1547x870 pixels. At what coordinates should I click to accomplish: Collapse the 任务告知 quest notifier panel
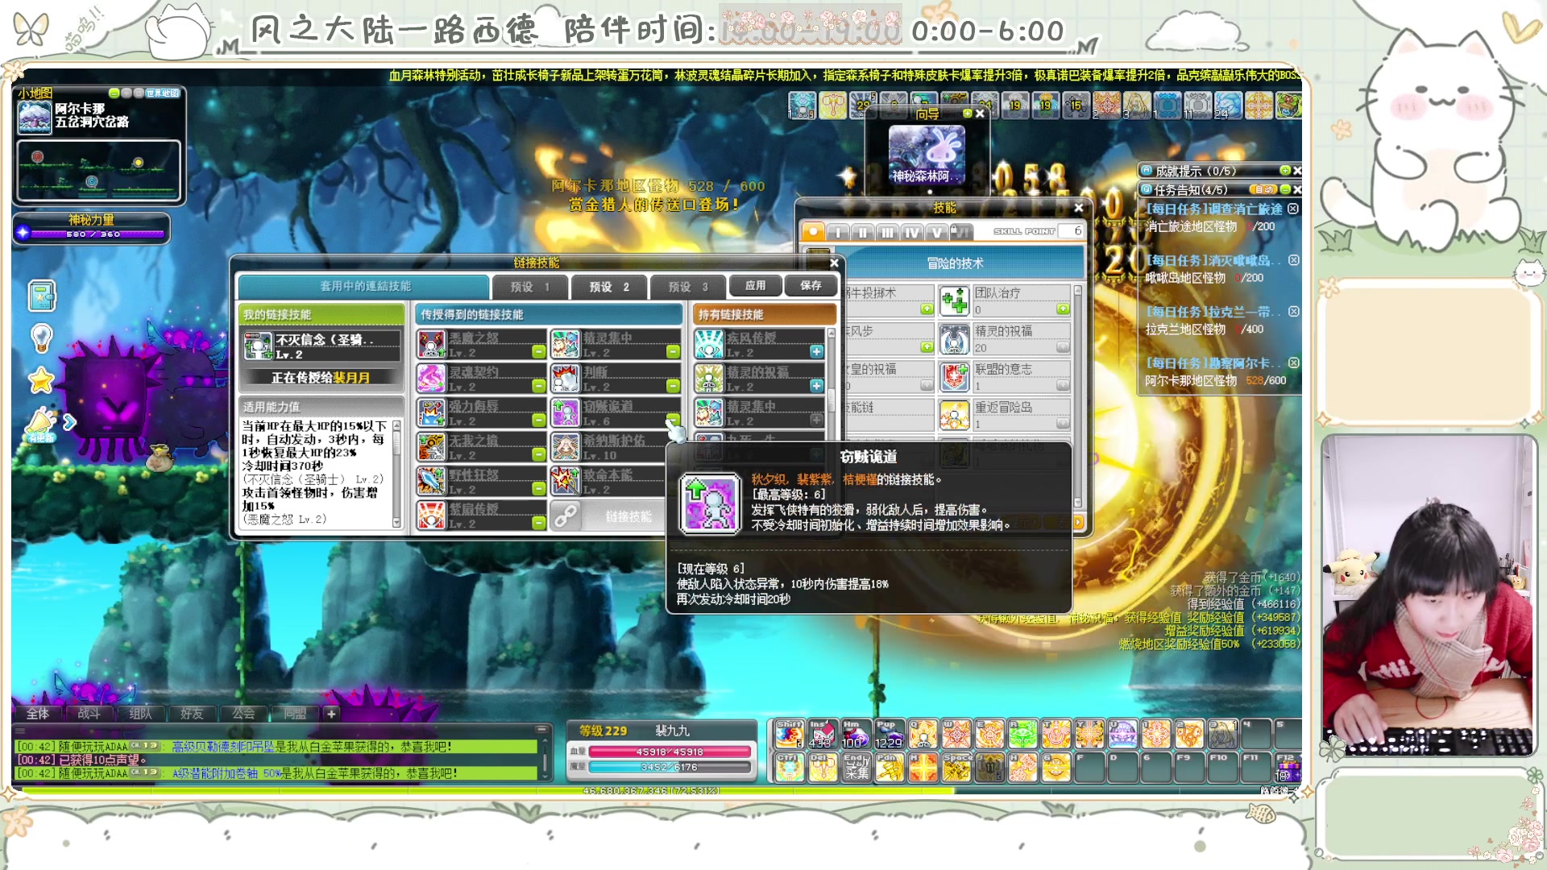tap(1285, 190)
